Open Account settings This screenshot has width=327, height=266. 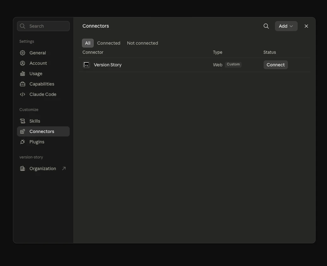coord(44,63)
